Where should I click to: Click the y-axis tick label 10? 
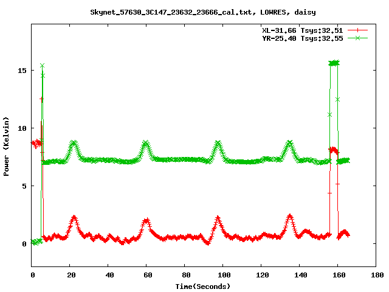coord(22,128)
